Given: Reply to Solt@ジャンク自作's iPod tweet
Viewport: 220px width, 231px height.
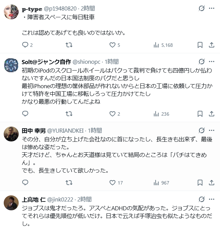Looking at the screenshot, I should coord(25,114).
